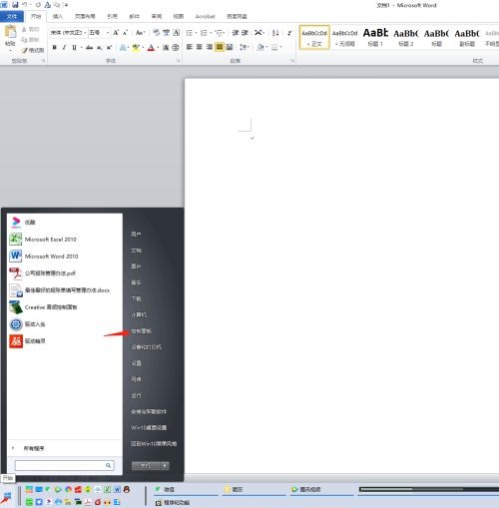Click the red font color A button
Image resolution: width=499 pixels, height=508 pixels.
[x=151, y=48]
